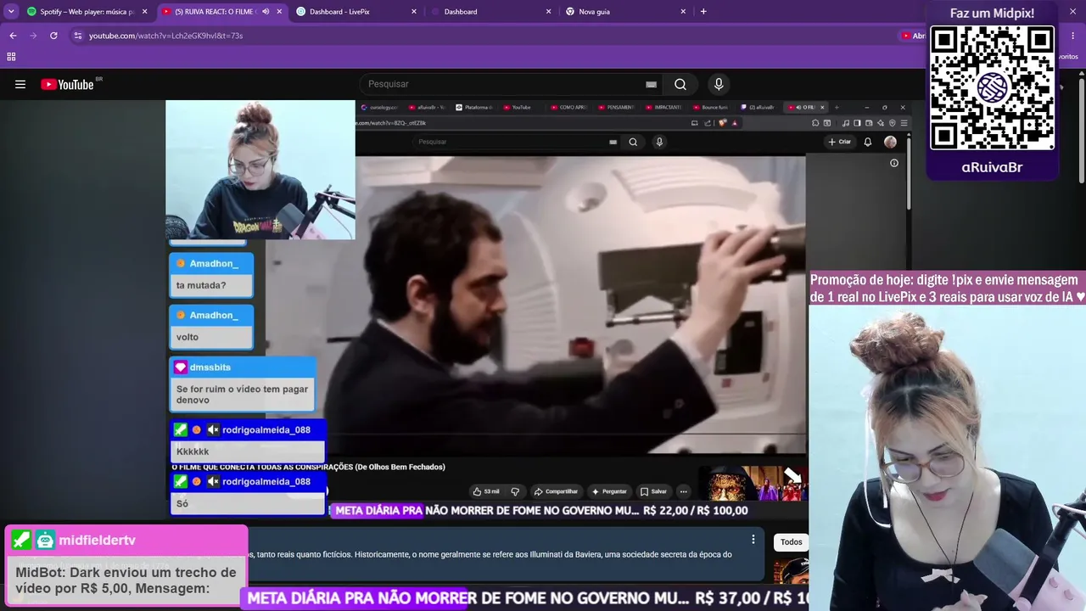The height and width of the screenshot is (611, 1086).
Task: Select the Bounce funk tab in streamed browser
Action: pyautogui.click(x=711, y=107)
